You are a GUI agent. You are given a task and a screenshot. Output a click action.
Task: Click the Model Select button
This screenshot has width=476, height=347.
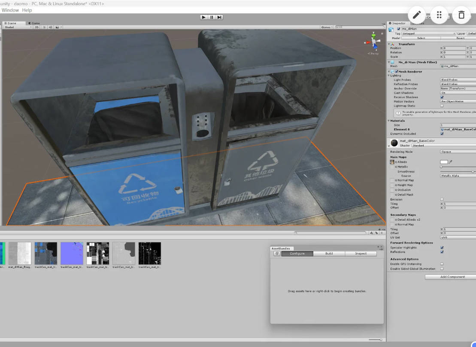pyautogui.click(x=421, y=38)
